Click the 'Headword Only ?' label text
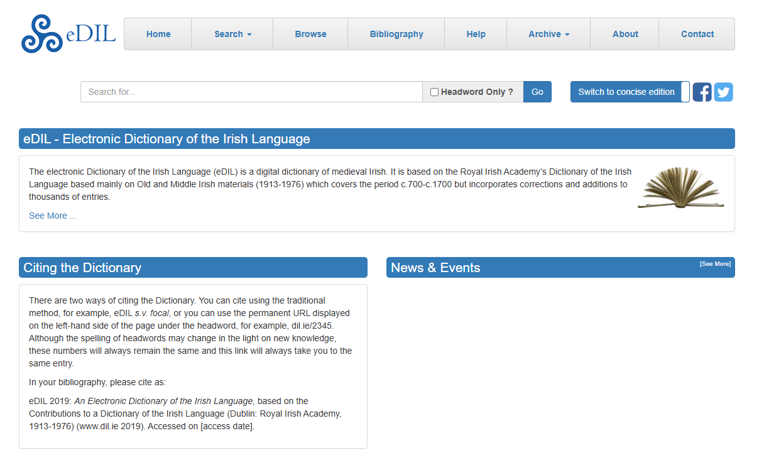Image resolution: width=764 pixels, height=460 pixels. [477, 92]
